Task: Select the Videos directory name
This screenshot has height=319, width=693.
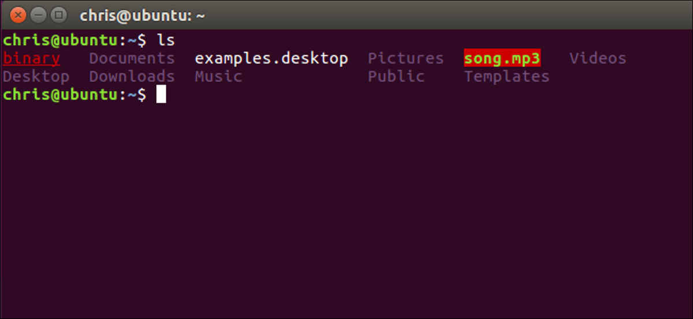Action: (x=598, y=58)
